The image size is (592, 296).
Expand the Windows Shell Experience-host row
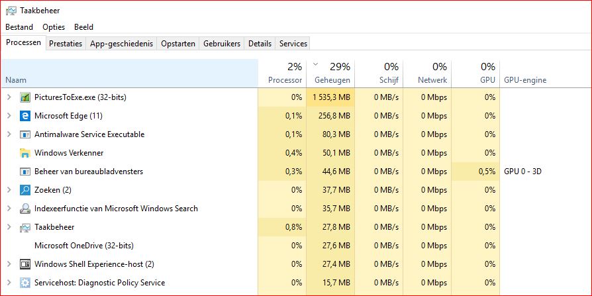[x=9, y=264]
